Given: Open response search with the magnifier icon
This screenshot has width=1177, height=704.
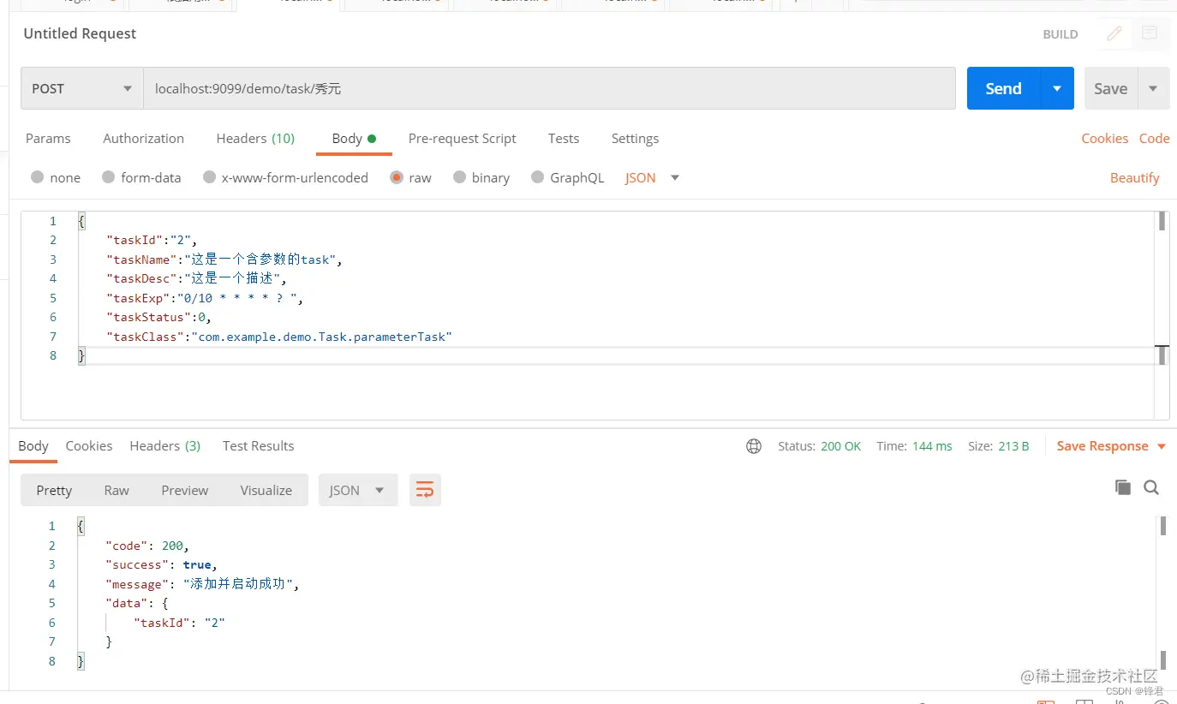Looking at the screenshot, I should pyautogui.click(x=1151, y=487).
